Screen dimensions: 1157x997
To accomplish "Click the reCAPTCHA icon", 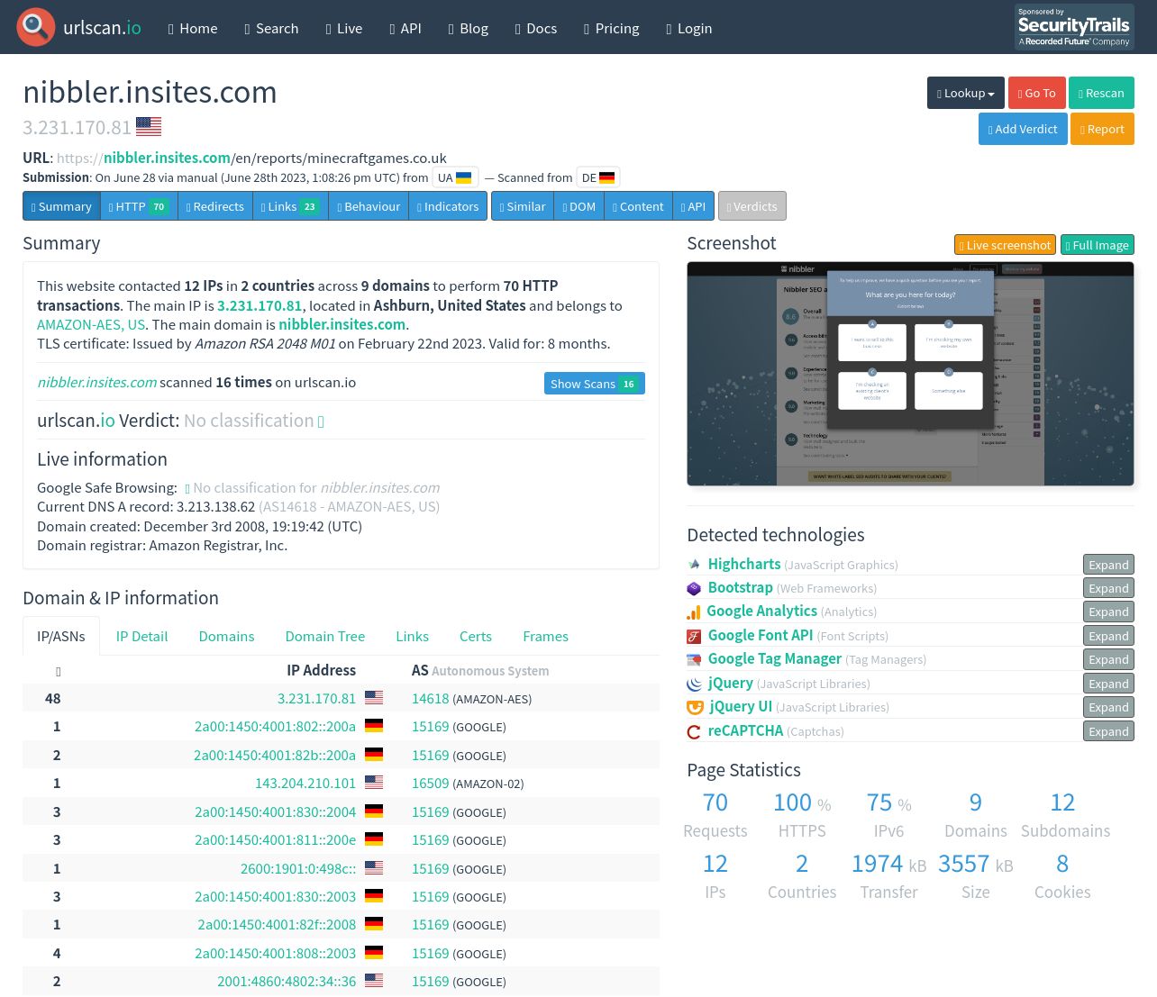I will tap(694, 731).
